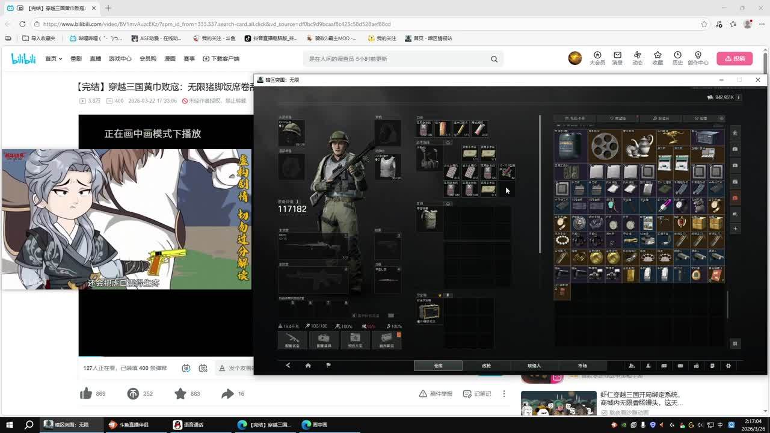This screenshot has width=770, height=433.
Task: Click the 配置装备 loadout button
Action: click(x=292, y=340)
